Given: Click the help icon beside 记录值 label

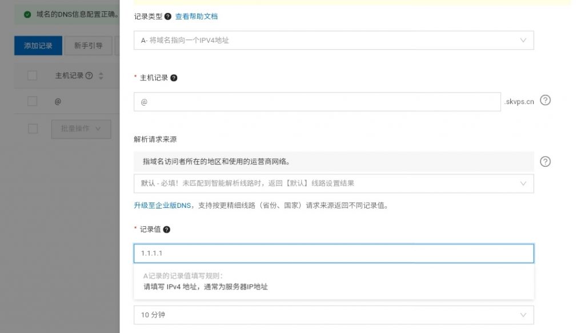Looking at the screenshot, I should click(166, 230).
